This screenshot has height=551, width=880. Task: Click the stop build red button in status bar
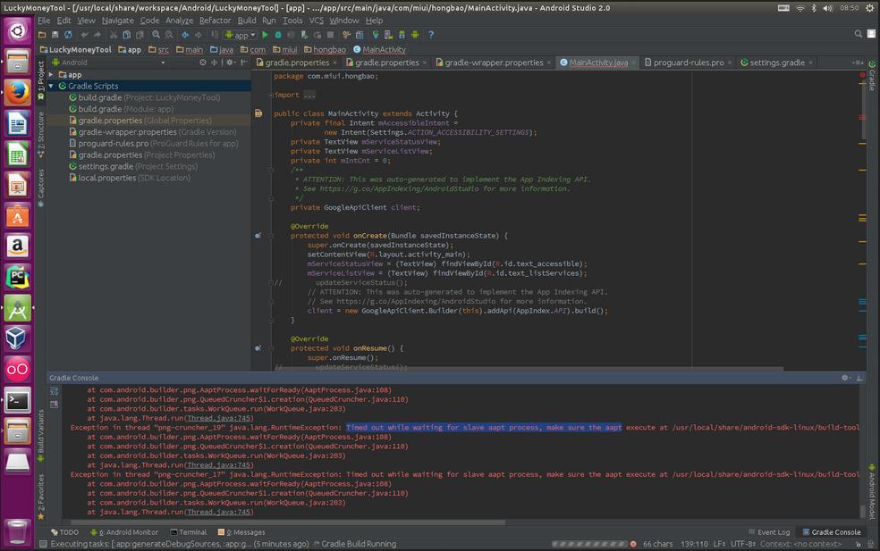tap(633, 544)
